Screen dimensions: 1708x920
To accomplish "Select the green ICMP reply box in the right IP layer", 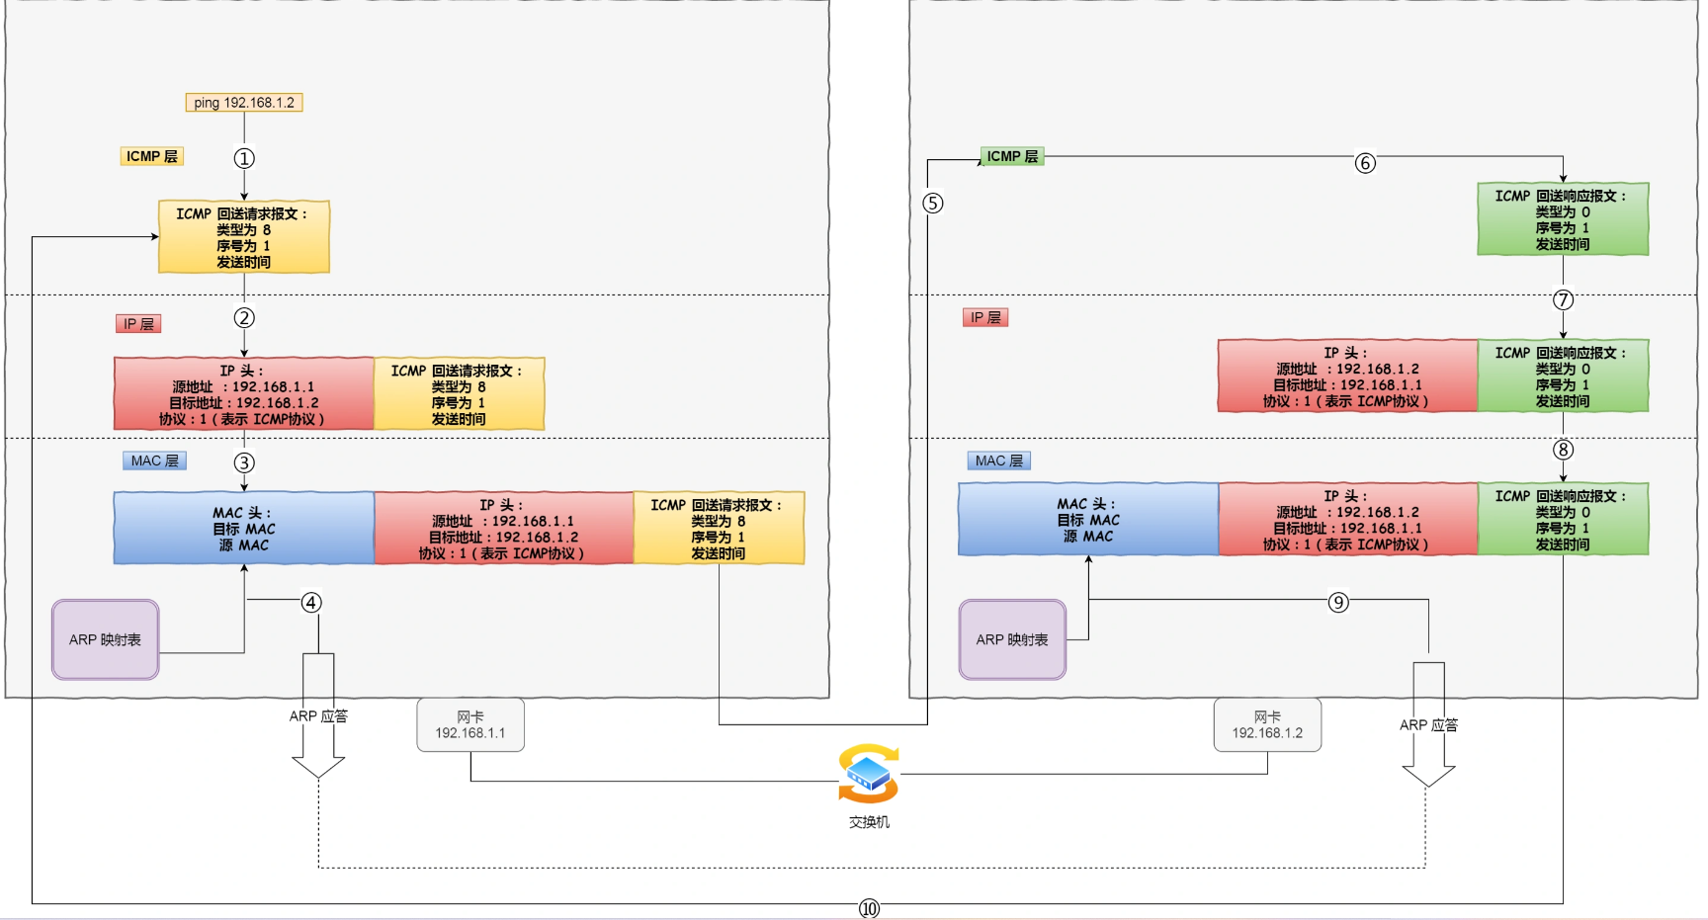I will [x=1564, y=376].
